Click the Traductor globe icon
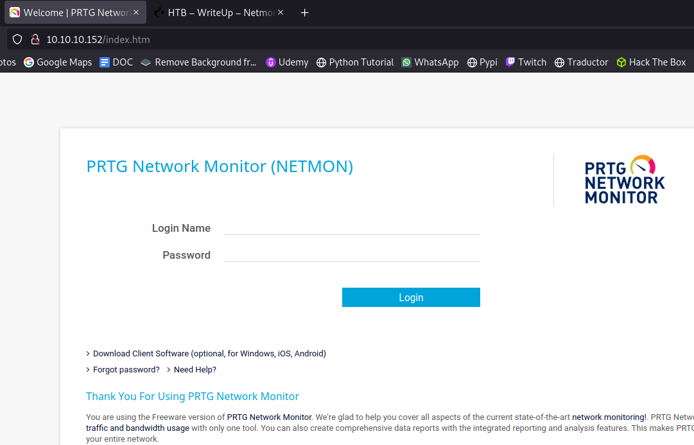The width and height of the screenshot is (694, 445). pos(559,63)
